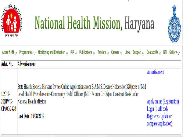Expand the PIP dropdown arrow

tap(76, 53)
